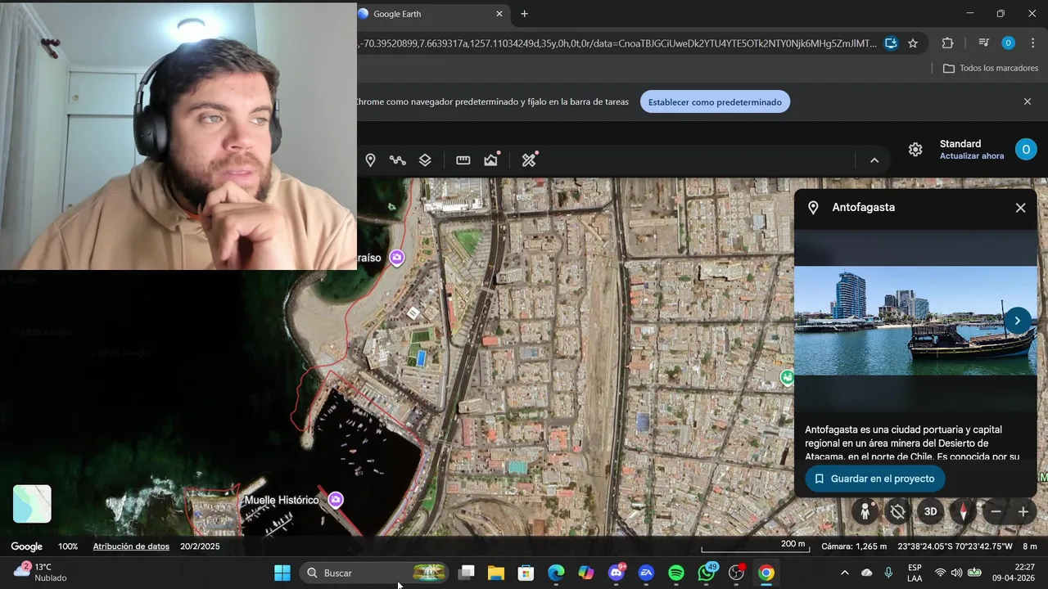Click Establecer como predeterminado button
The image size is (1048, 589).
[715, 102]
